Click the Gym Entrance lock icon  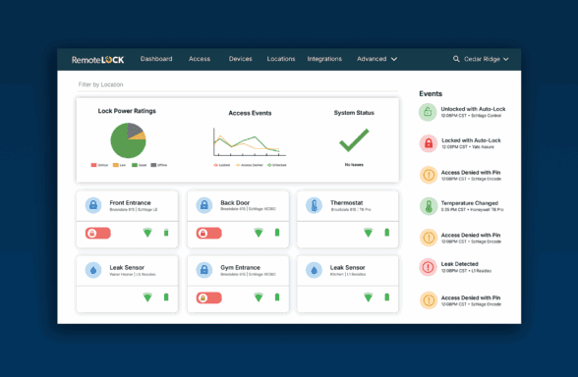click(204, 270)
